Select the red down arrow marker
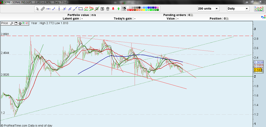Viewport: 266px width, 127px height. tap(113, 9)
